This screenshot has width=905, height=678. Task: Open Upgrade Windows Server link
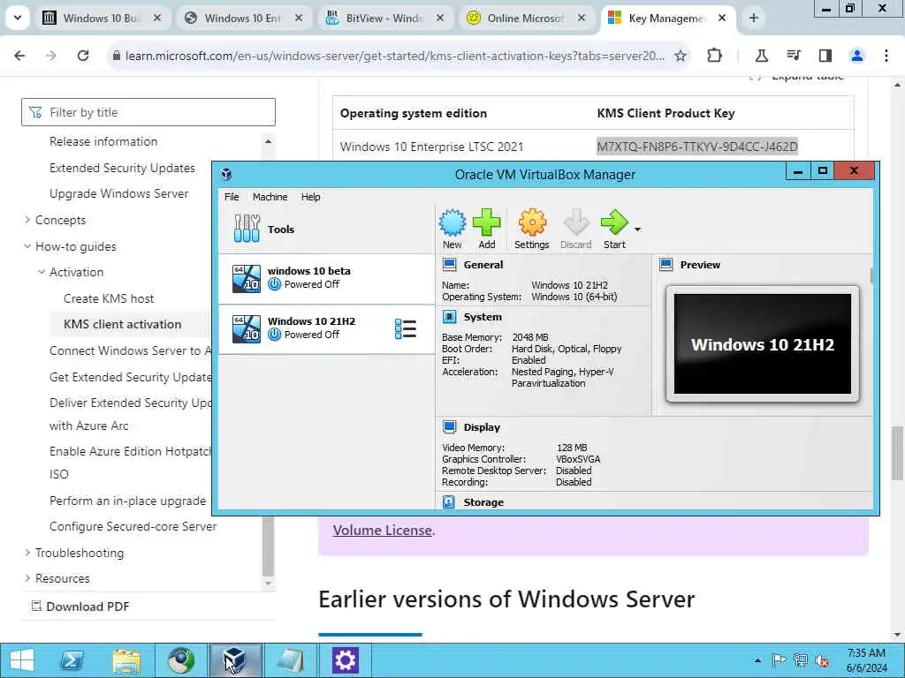119,193
